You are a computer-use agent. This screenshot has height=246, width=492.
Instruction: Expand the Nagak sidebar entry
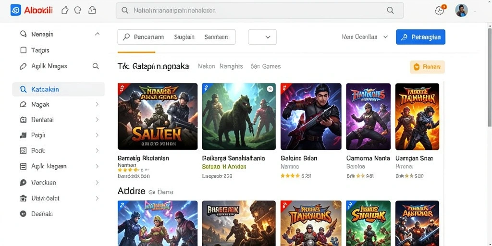tap(97, 104)
